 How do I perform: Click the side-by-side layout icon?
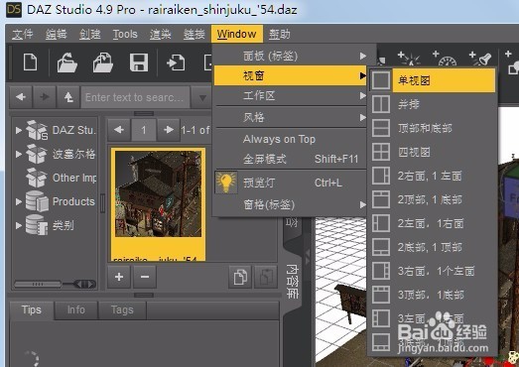[381, 104]
